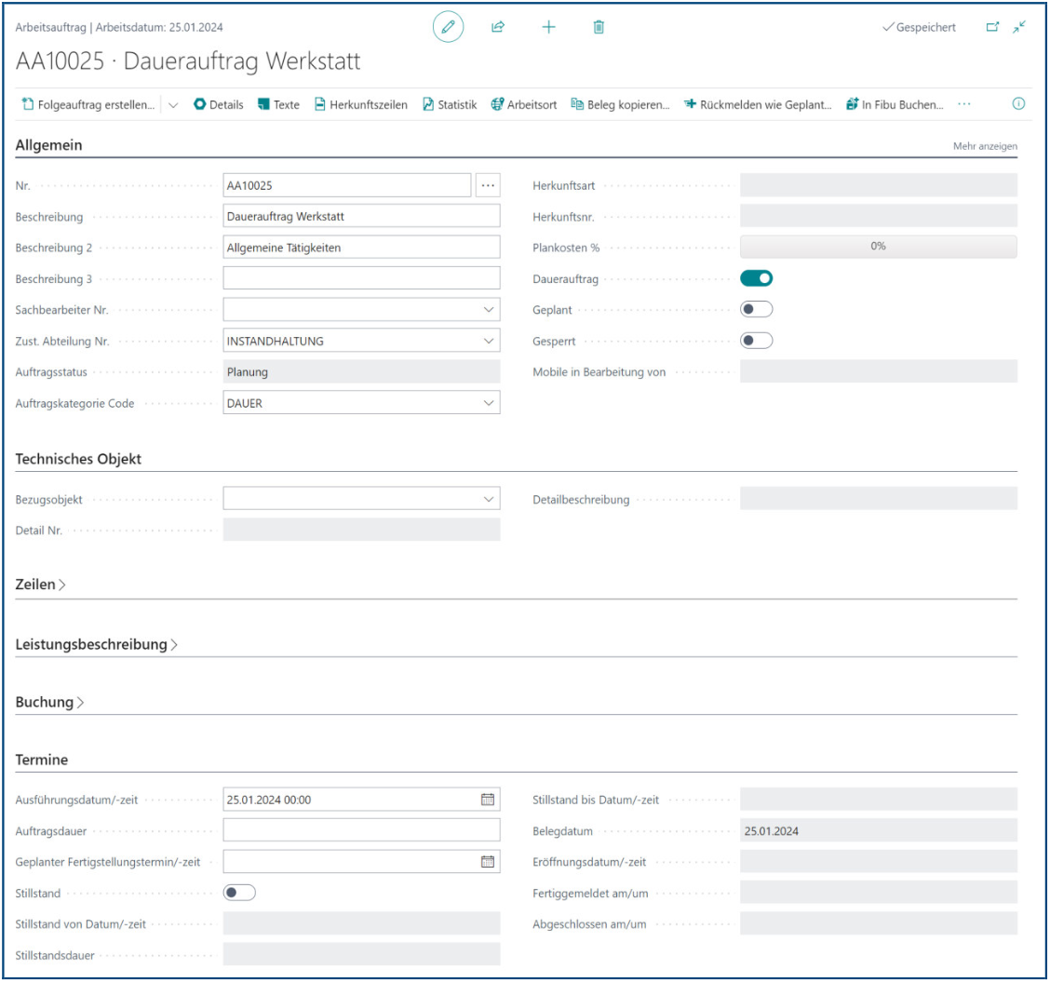Viewport: 1050px width, 982px height.
Task: Click the Beschreibung input field
Action: (x=361, y=216)
